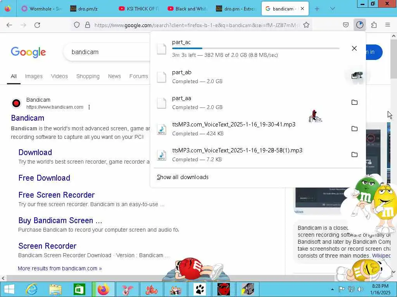Click the Google logo

pos(28,52)
